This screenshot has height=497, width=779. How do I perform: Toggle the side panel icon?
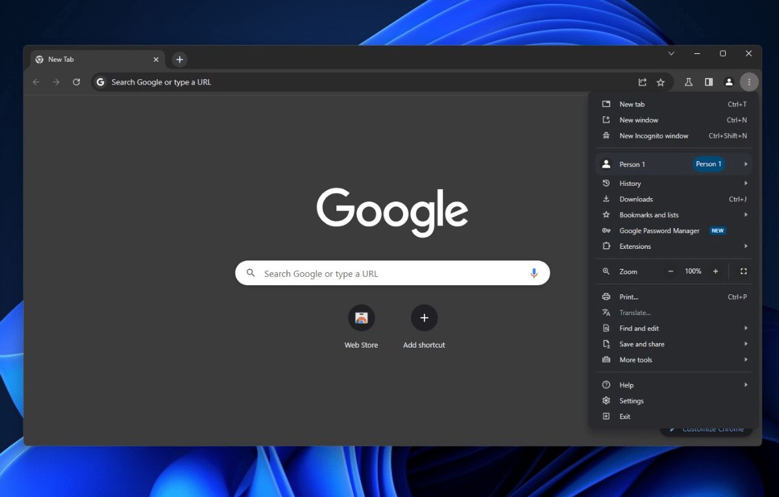pyautogui.click(x=709, y=82)
